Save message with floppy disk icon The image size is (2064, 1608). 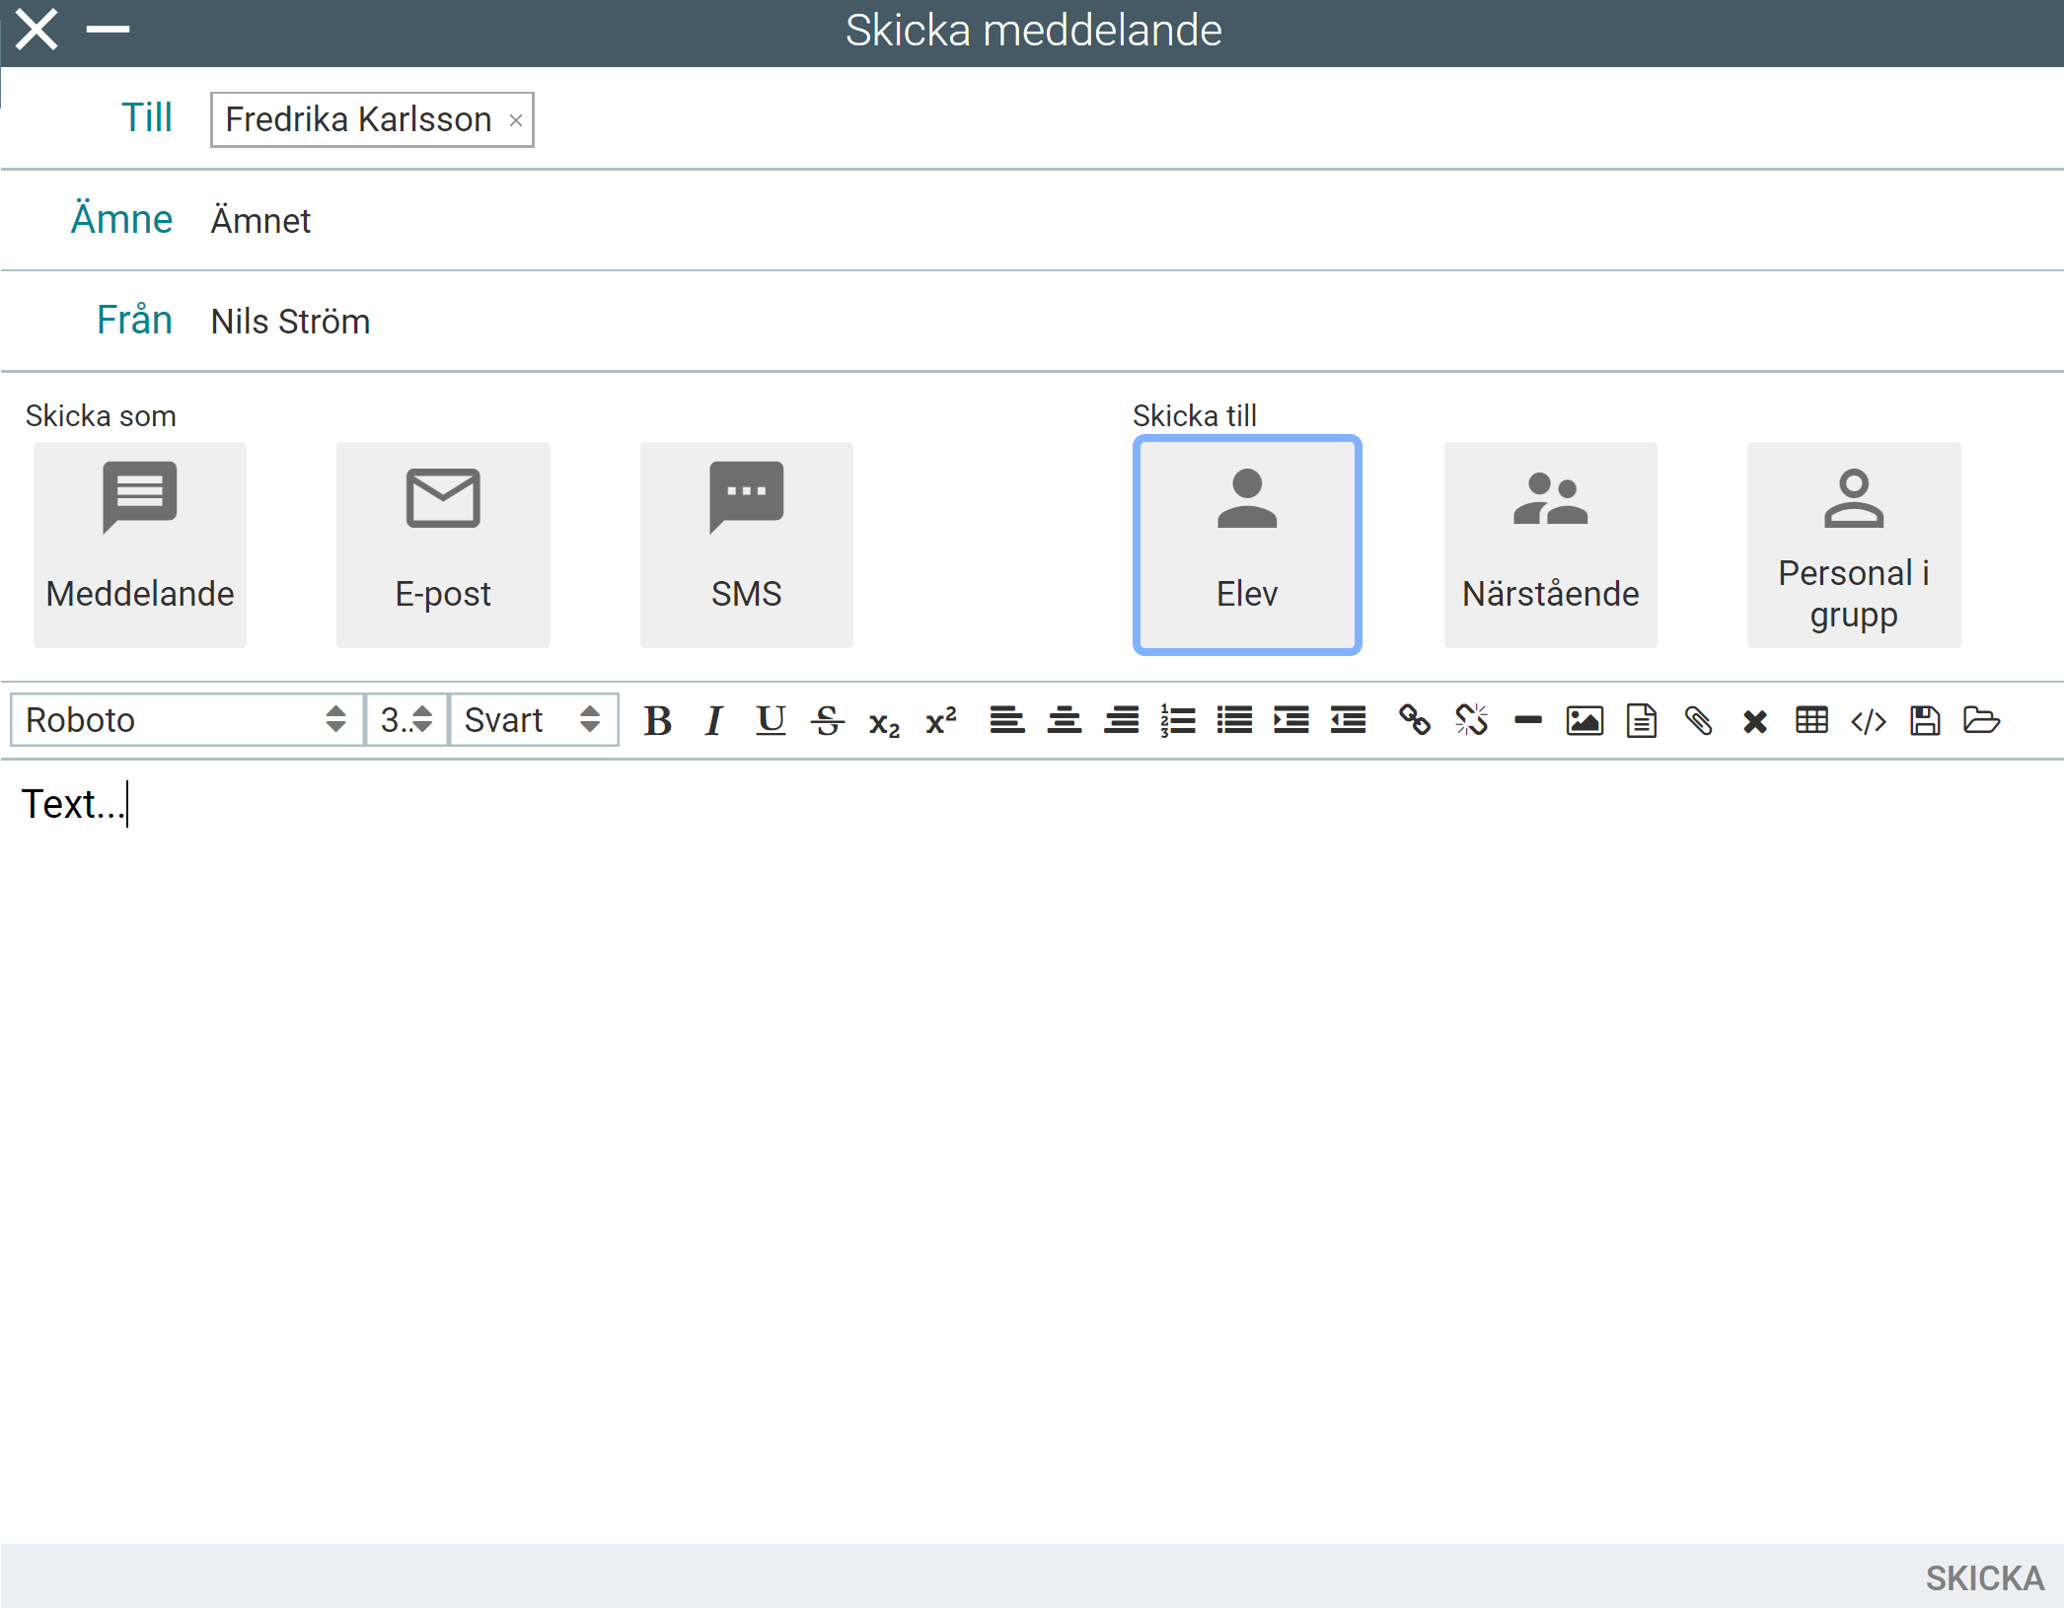1925,721
